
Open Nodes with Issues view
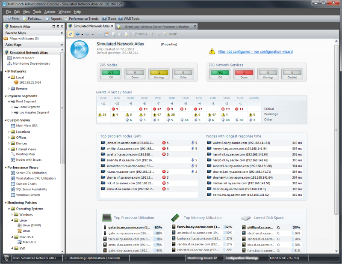pos(26,160)
